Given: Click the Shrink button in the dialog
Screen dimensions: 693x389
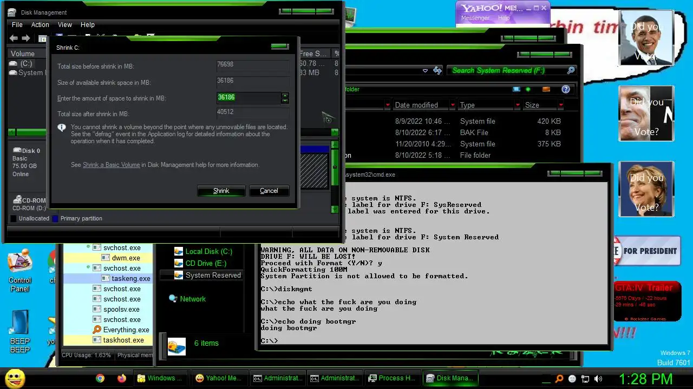Looking at the screenshot, I should 221,191.
